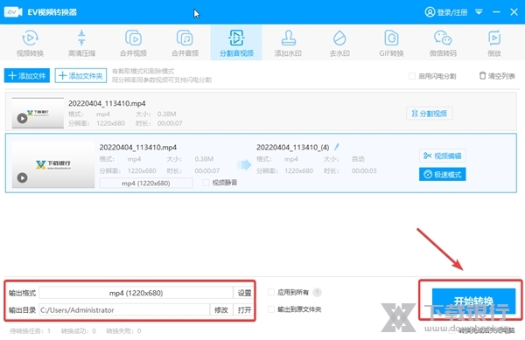525x340 pixels.
Task: Open the 高清压缩 HD compress tool
Action: (x=81, y=43)
